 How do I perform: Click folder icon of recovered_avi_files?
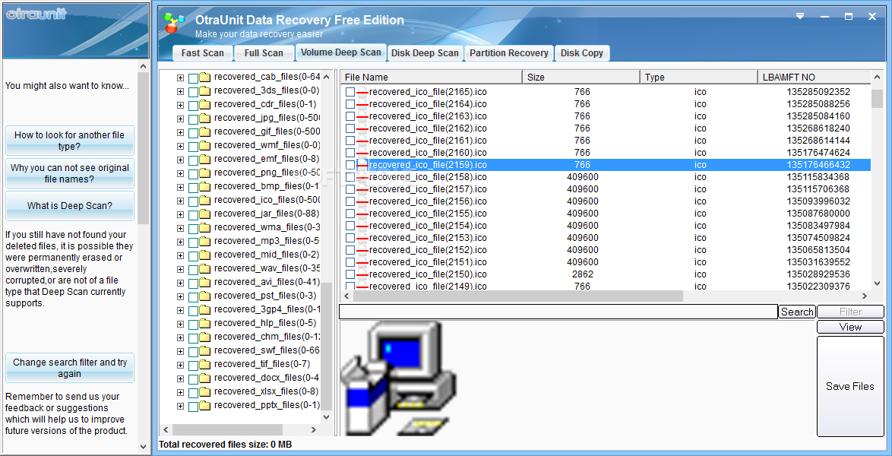205,282
